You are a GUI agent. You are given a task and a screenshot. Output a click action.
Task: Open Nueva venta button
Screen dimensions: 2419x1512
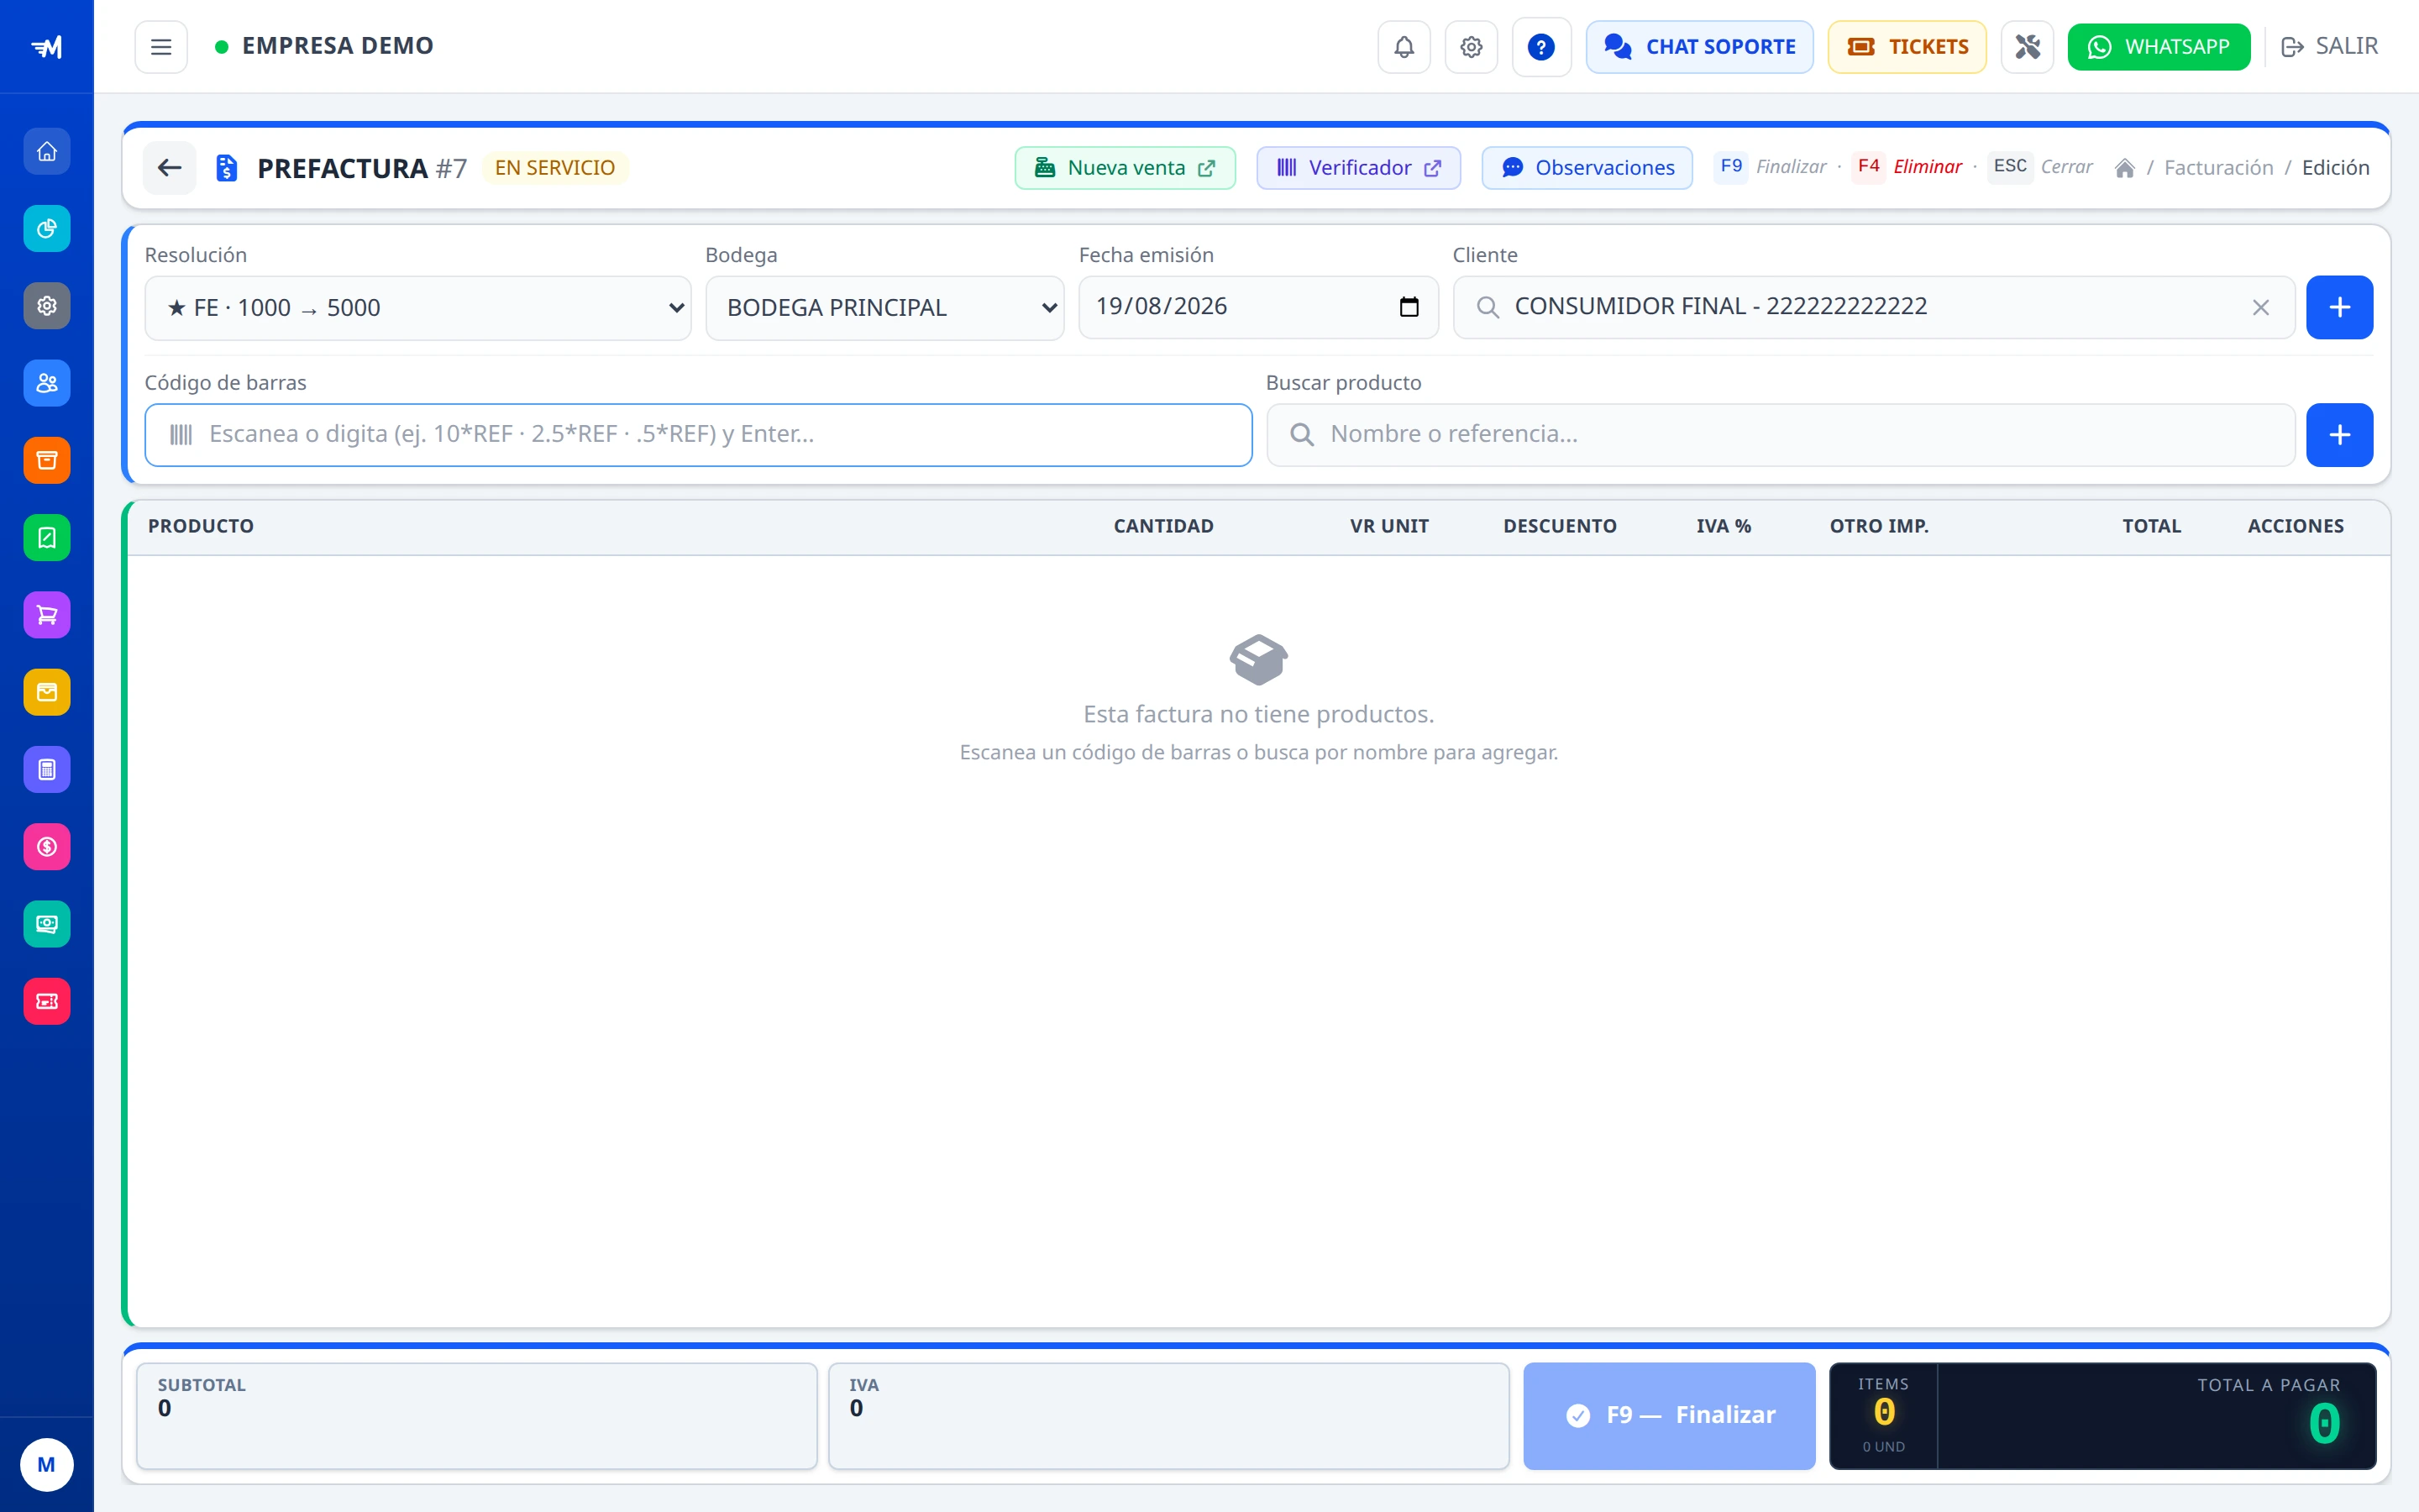coord(1125,168)
